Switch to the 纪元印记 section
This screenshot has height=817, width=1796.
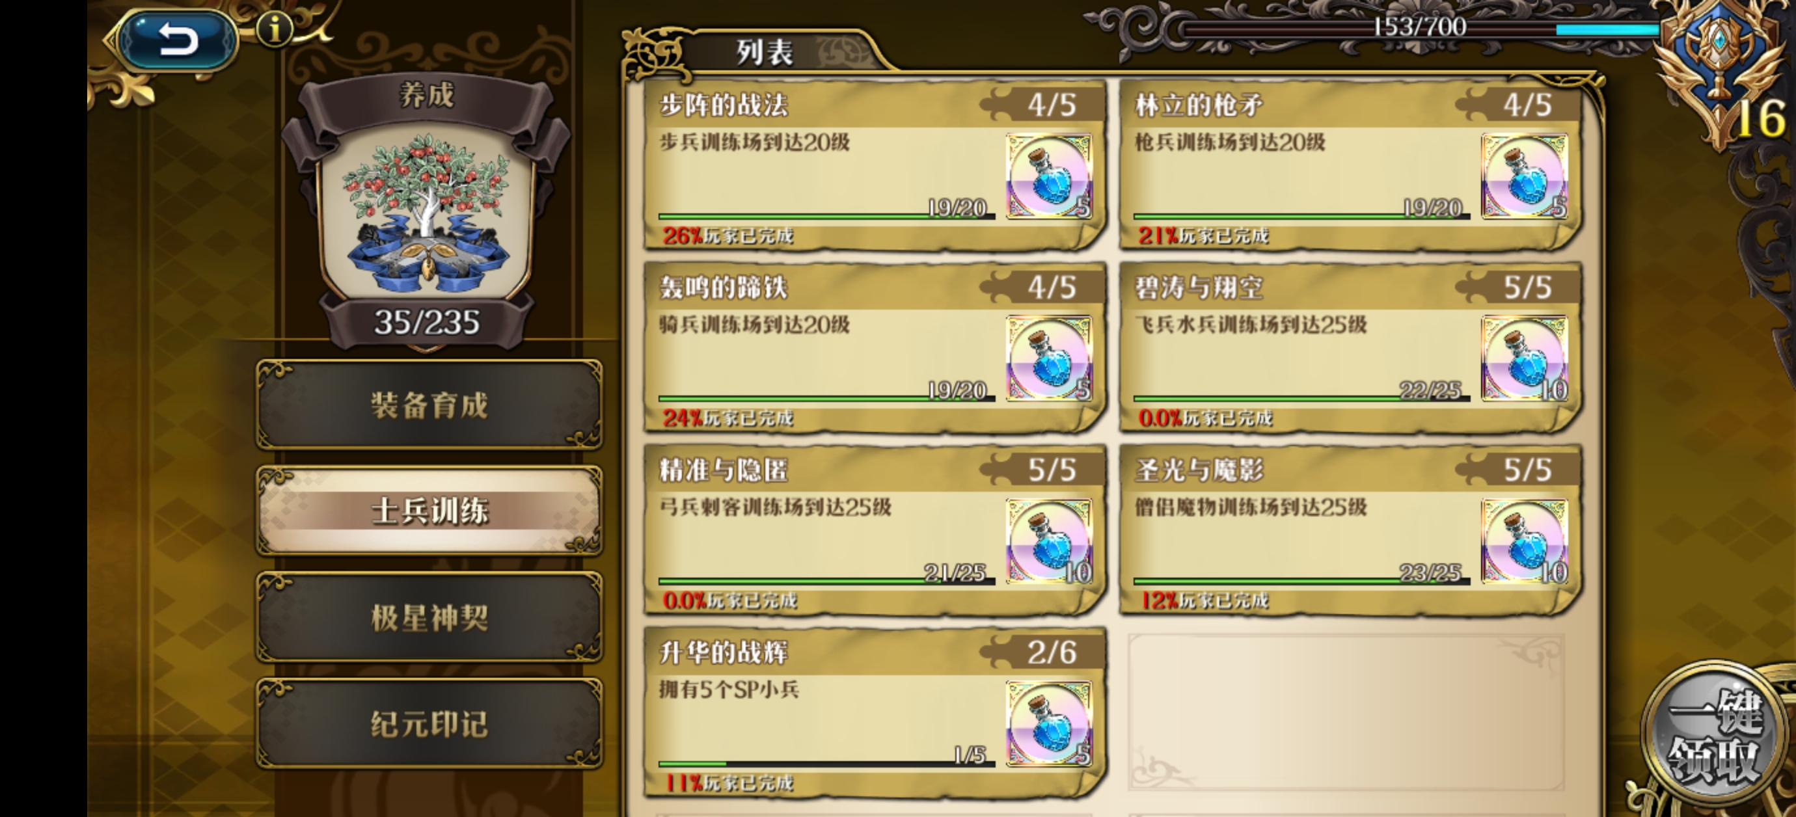(x=429, y=723)
